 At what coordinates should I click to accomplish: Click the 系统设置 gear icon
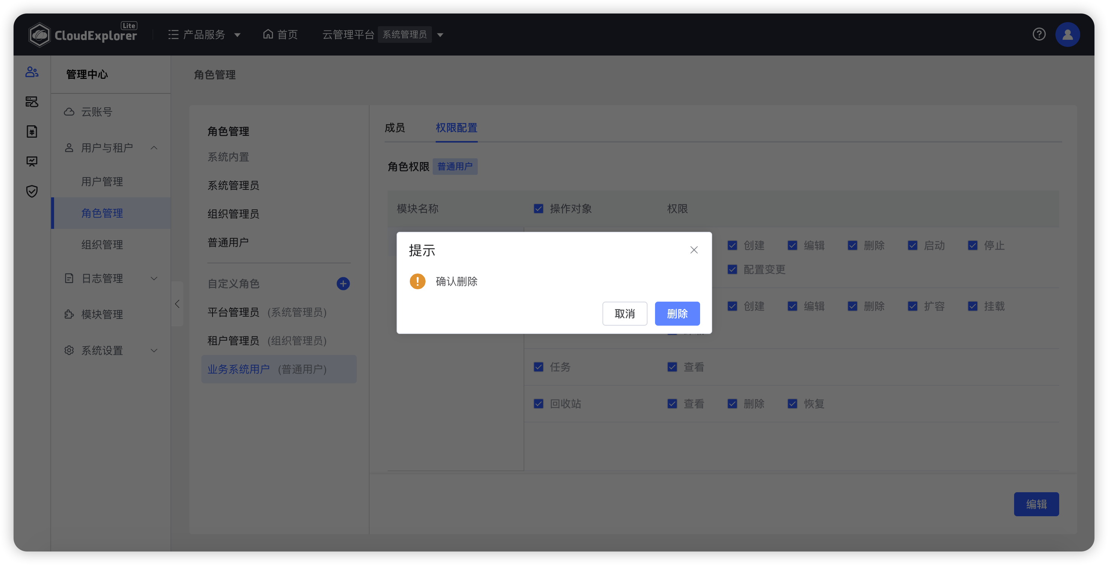[x=69, y=350]
